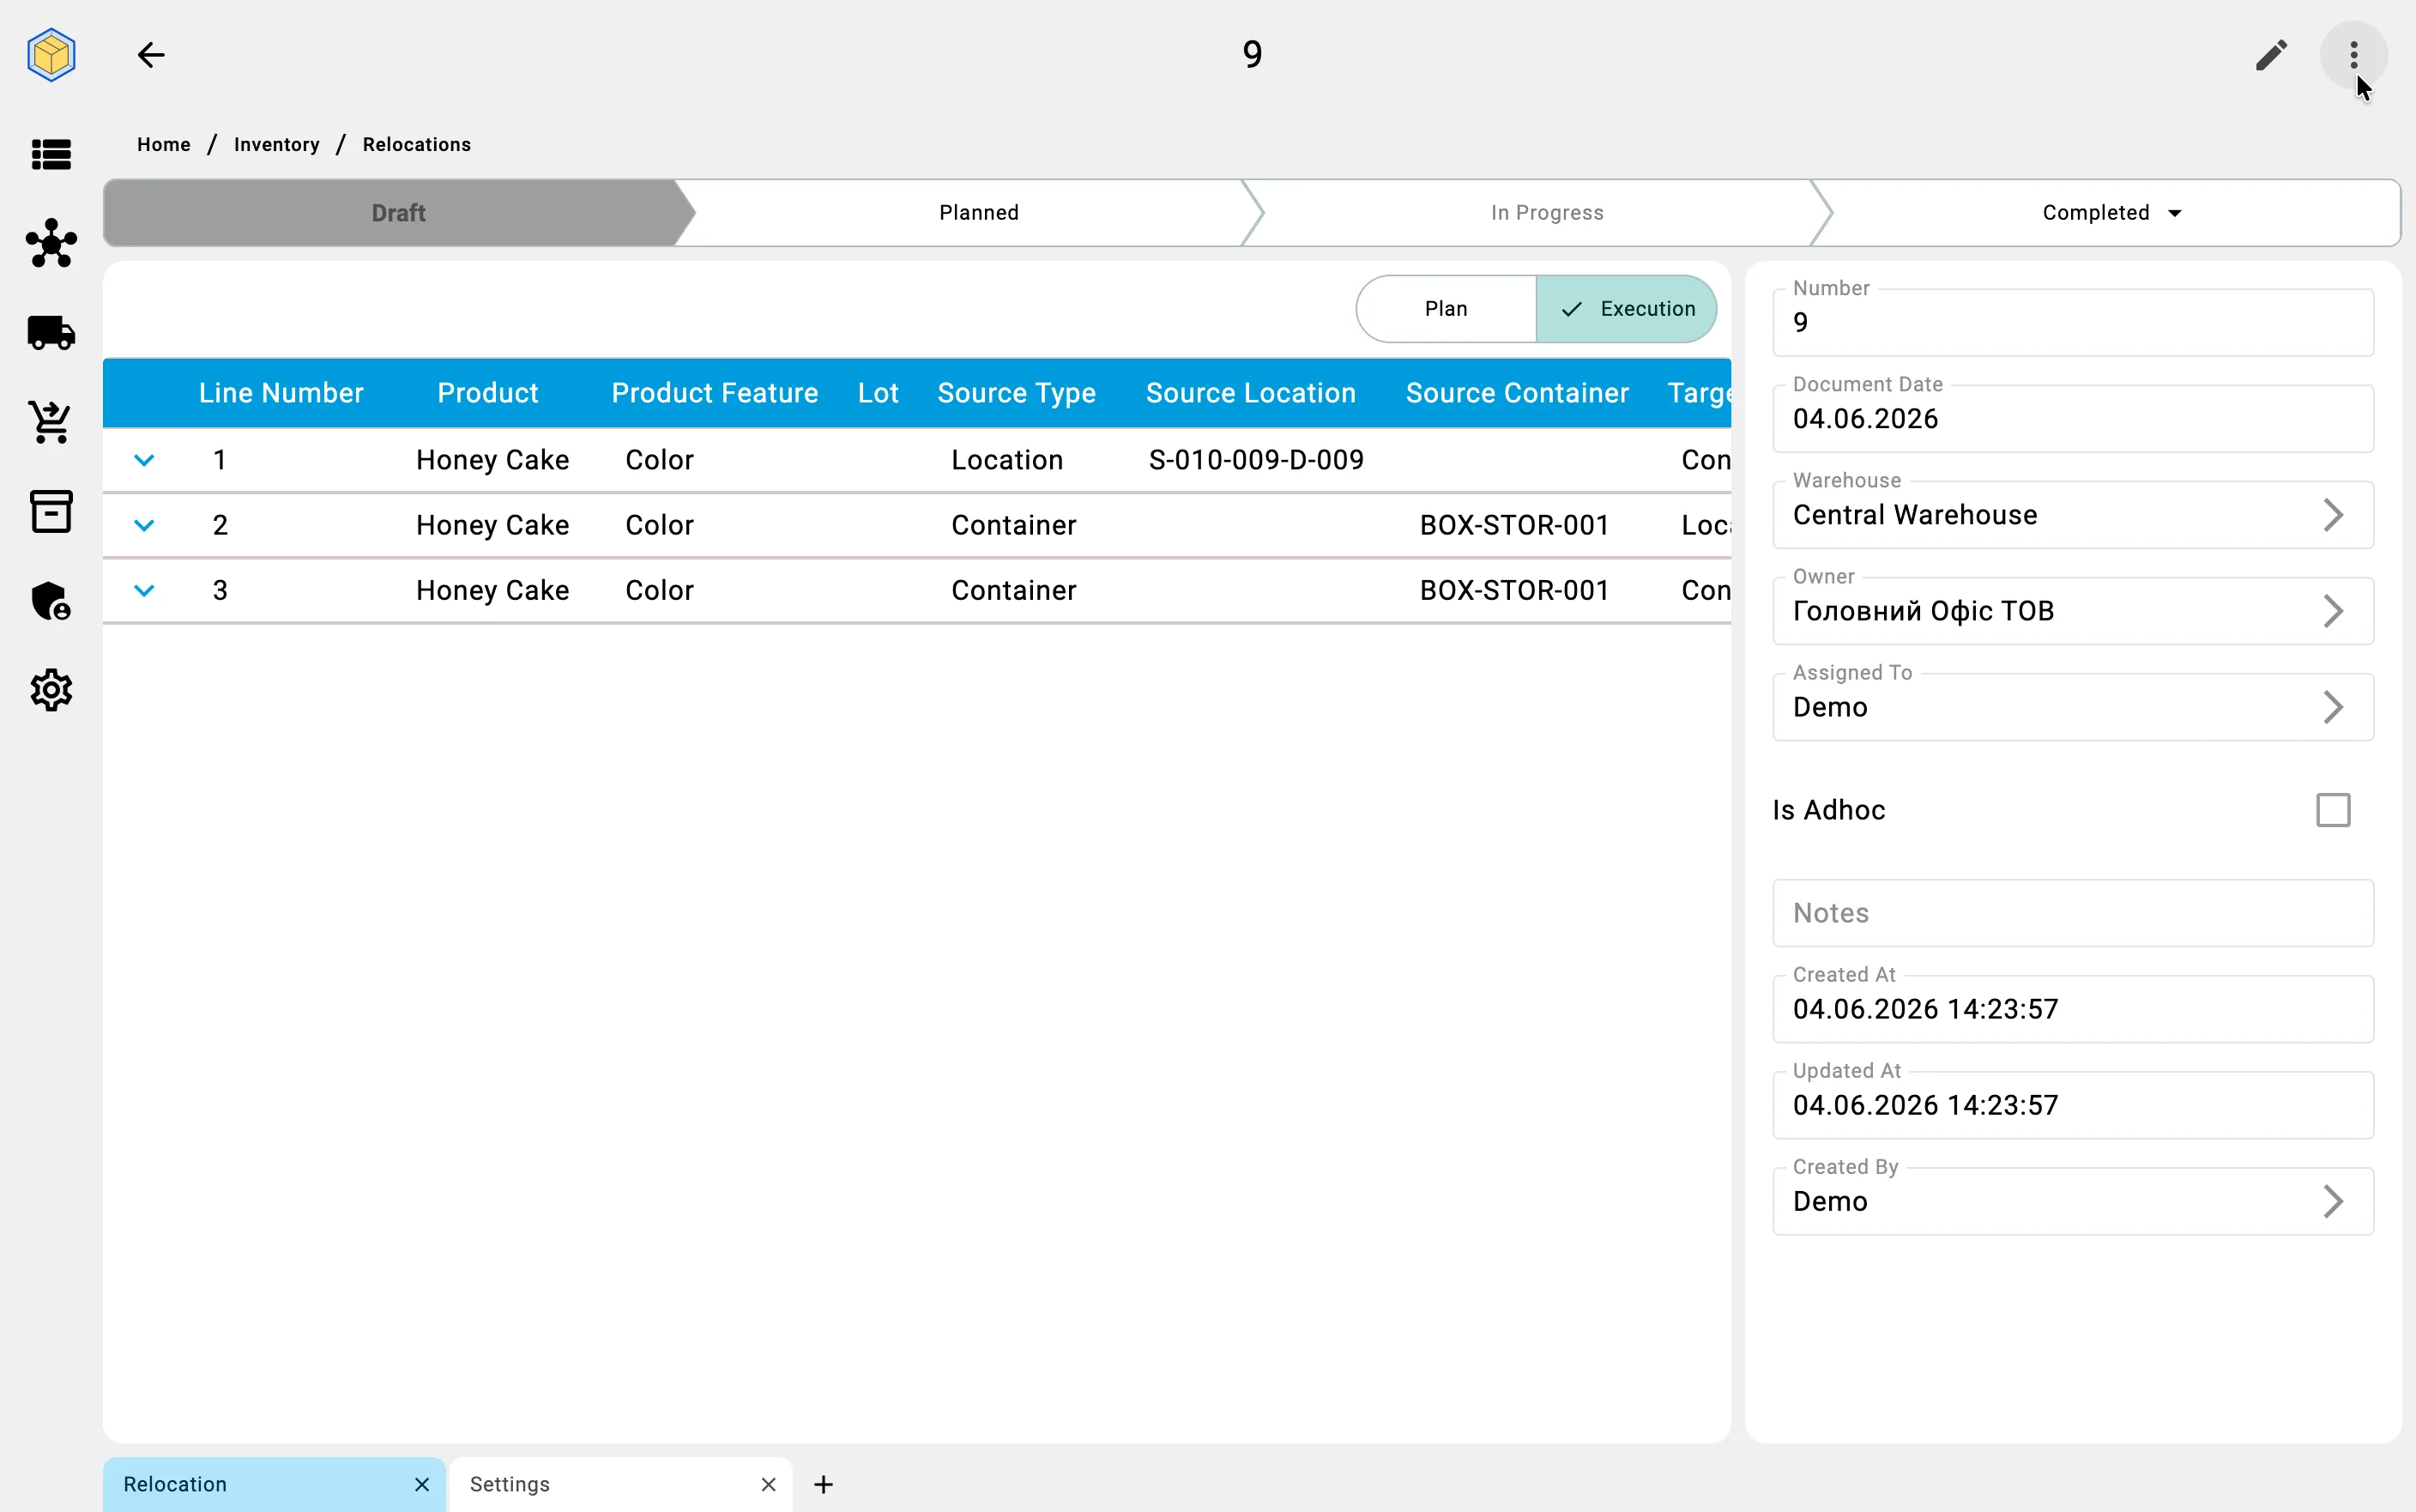2416x1512 pixels.
Task: Add a new tab with plus
Action: tap(823, 1484)
